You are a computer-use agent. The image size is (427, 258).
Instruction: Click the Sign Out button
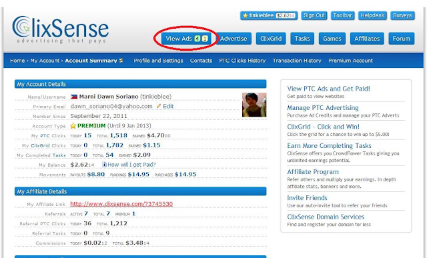pos(314,15)
